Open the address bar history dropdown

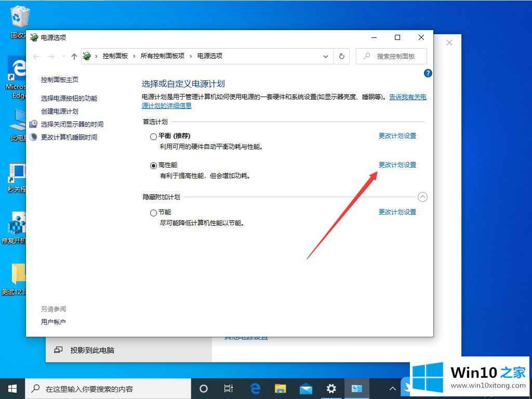coord(326,56)
